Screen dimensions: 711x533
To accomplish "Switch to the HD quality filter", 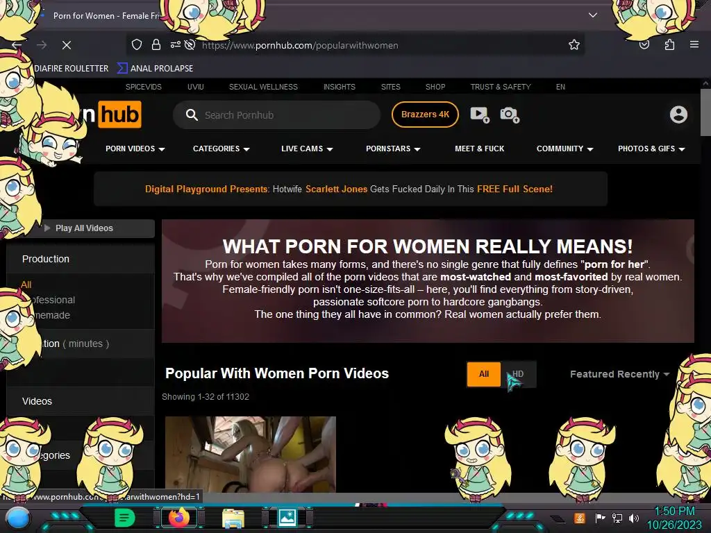I will click(x=518, y=374).
